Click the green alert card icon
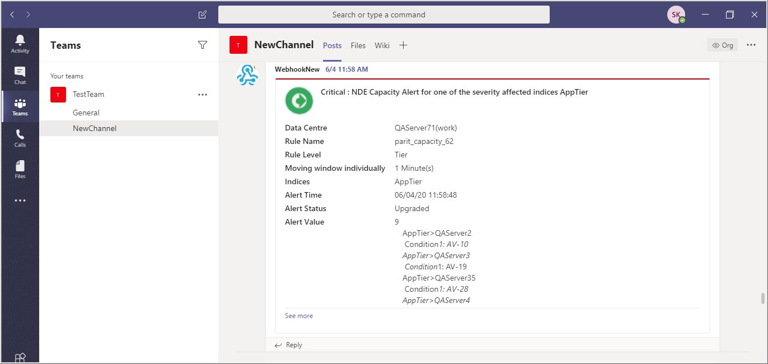768x364 pixels. (299, 101)
